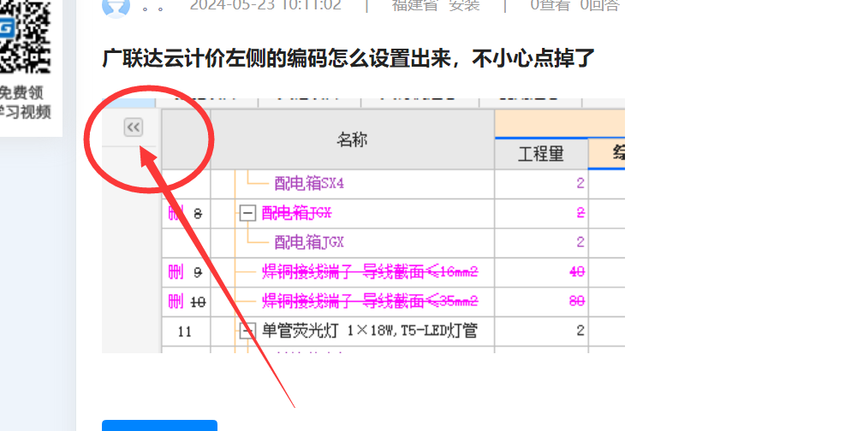Click the 删 mark in row 10
The width and height of the screenshot is (863, 431).
(x=176, y=302)
